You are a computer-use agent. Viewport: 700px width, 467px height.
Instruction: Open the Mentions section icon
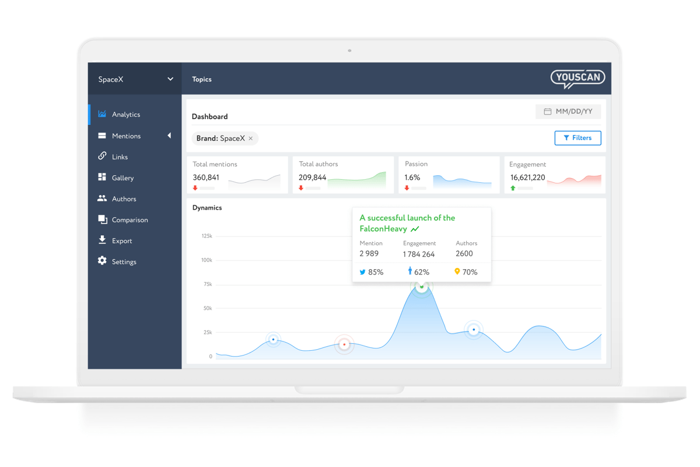point(102,135)
